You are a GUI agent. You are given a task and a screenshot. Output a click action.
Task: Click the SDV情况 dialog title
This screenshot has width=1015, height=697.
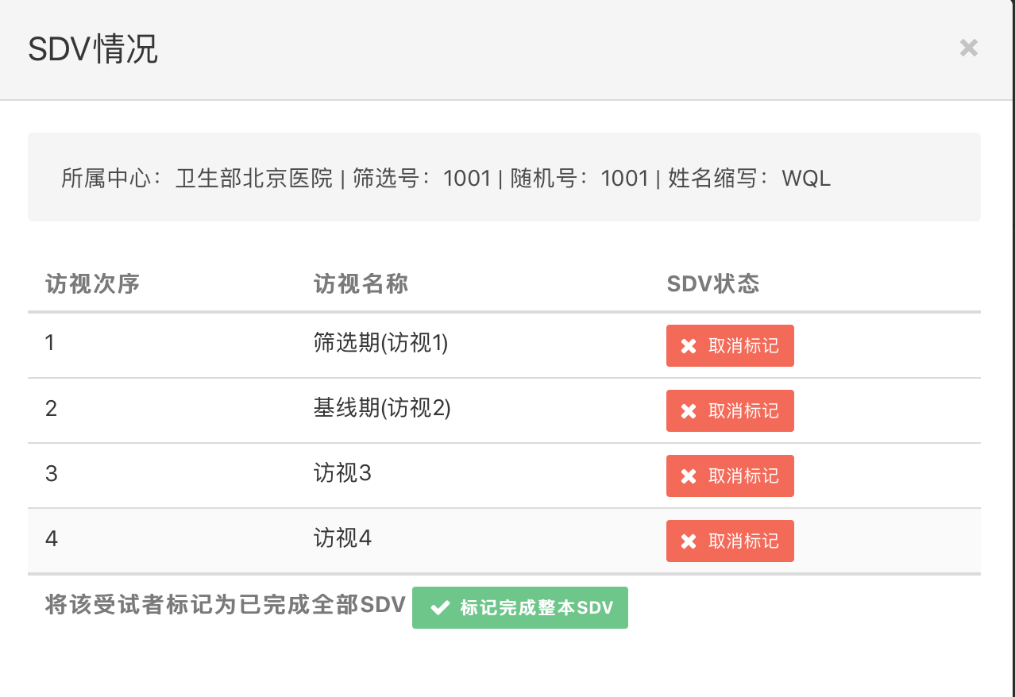point(93,50)
